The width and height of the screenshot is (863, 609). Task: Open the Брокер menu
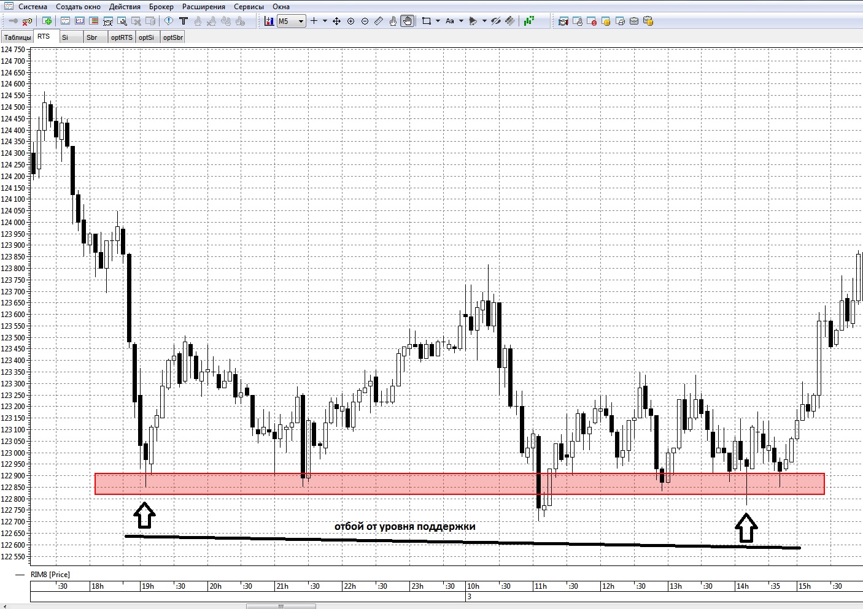point(161,7)
